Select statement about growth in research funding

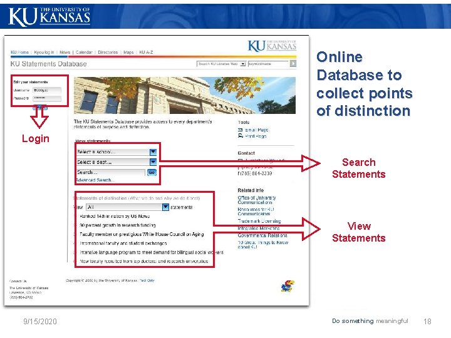[x=118, y=225]
